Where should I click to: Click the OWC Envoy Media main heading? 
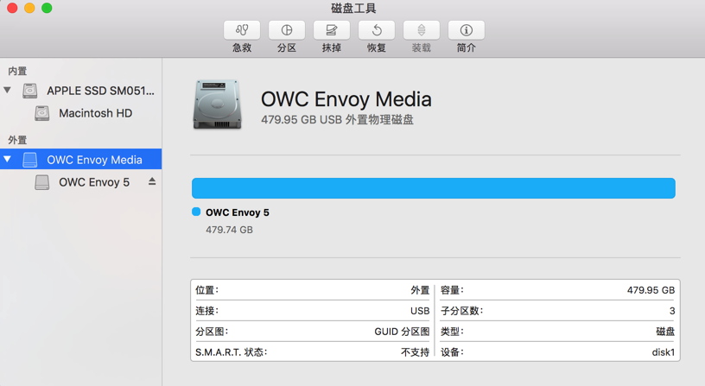(346, 99)
